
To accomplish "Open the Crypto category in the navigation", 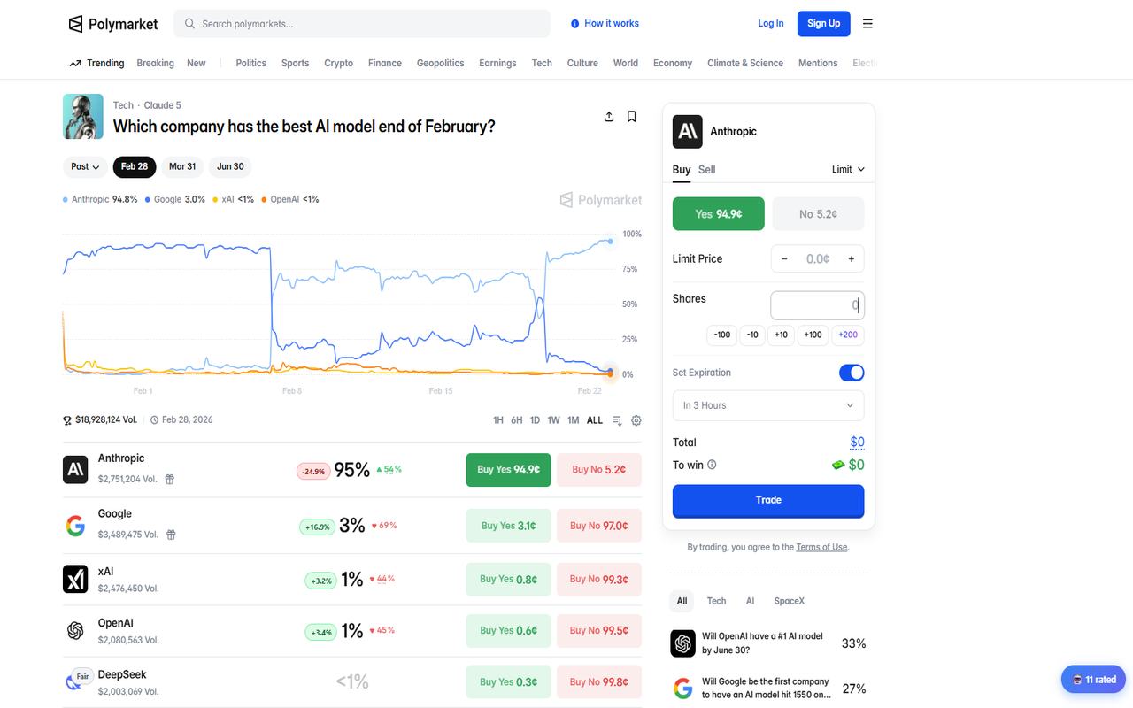I will tap(338, 63).
